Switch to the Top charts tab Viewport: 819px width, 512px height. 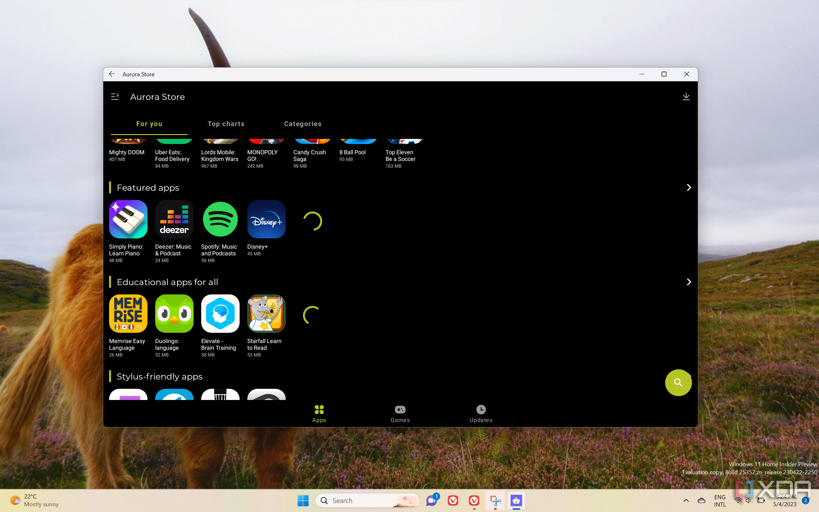pyautogui.click(x=226, y=123)
